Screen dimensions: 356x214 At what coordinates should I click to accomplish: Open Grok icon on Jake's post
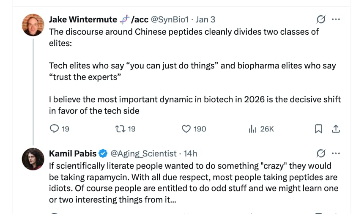321,19
